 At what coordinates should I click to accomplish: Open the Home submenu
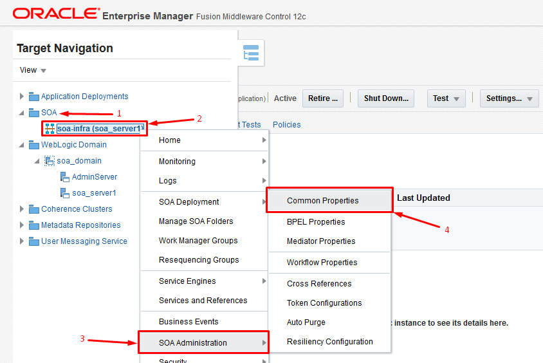205,140
